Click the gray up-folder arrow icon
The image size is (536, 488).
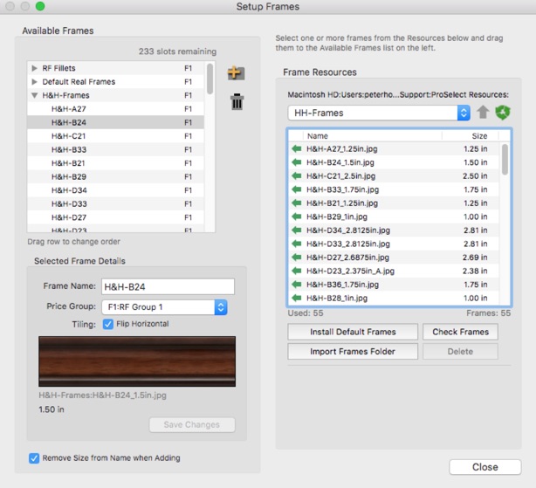pos(483,113)
